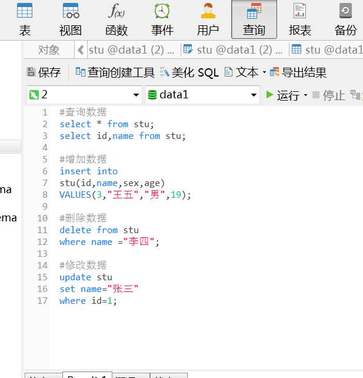
Task: Click line number 9 in gutter
Action: (x=45, y=206)
